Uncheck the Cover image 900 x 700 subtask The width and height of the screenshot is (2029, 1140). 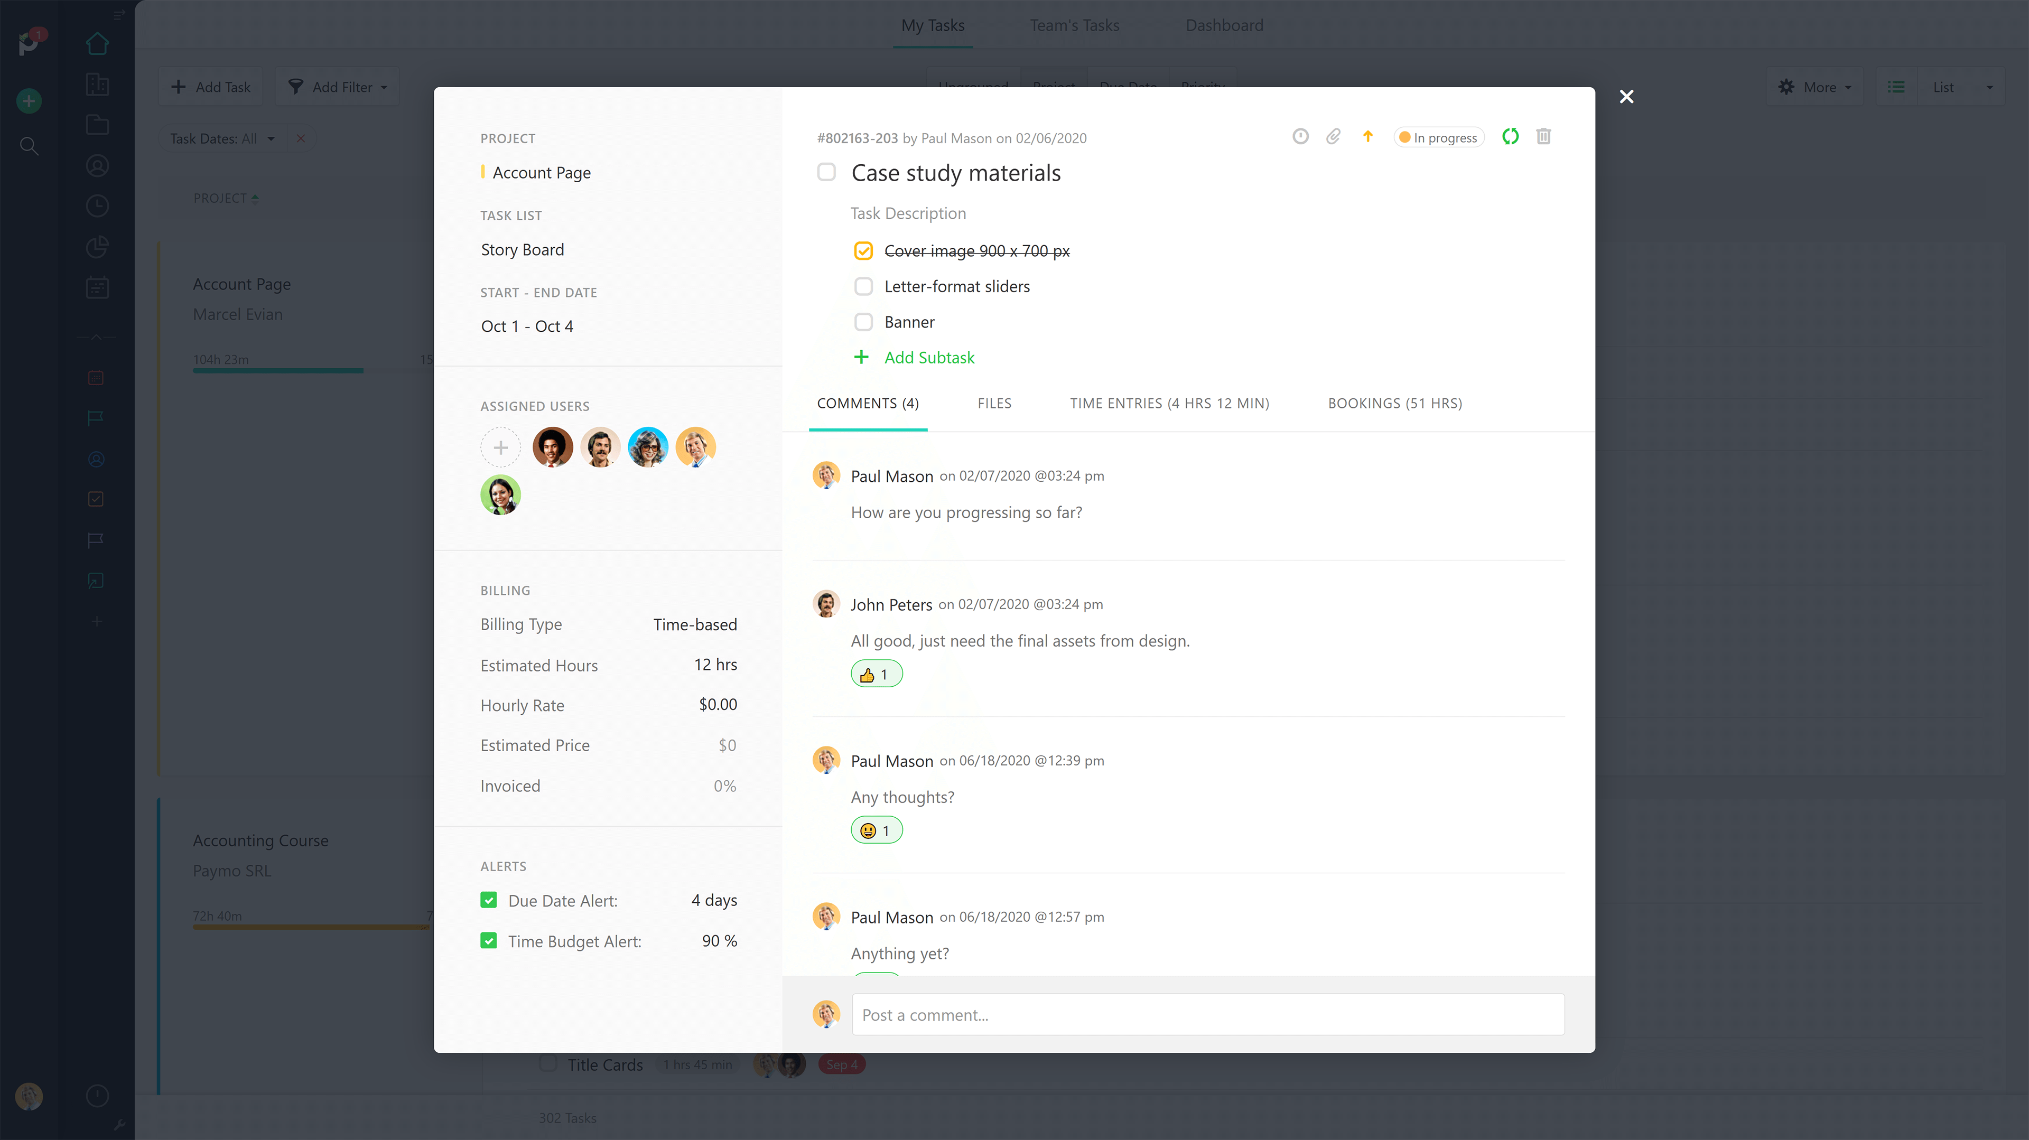864,250
